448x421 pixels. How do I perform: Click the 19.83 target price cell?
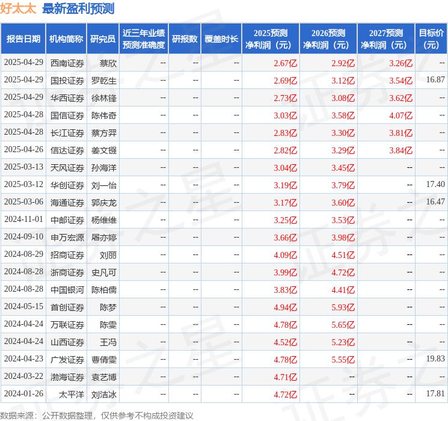point(435,359)
